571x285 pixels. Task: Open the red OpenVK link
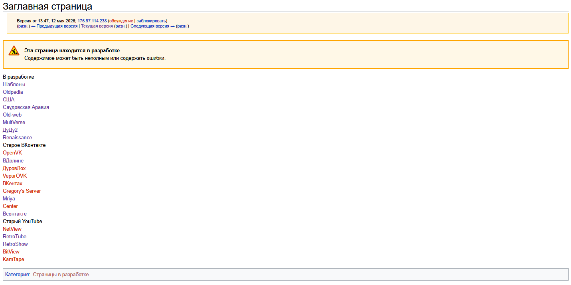tap(12, 152)
